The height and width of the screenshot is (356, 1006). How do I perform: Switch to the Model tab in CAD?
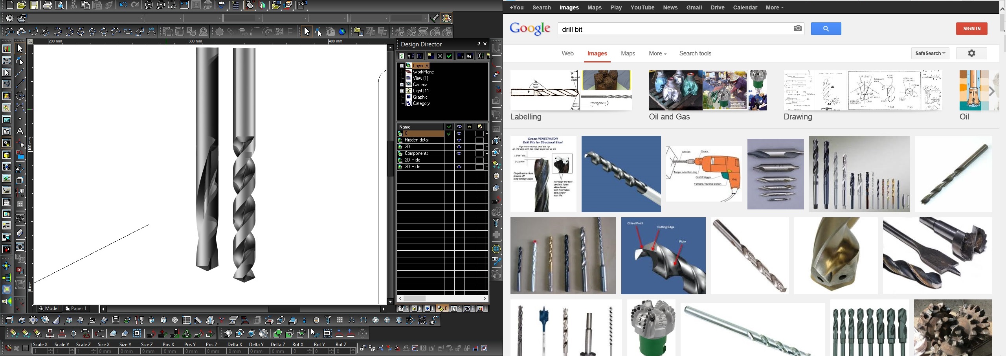49,308
